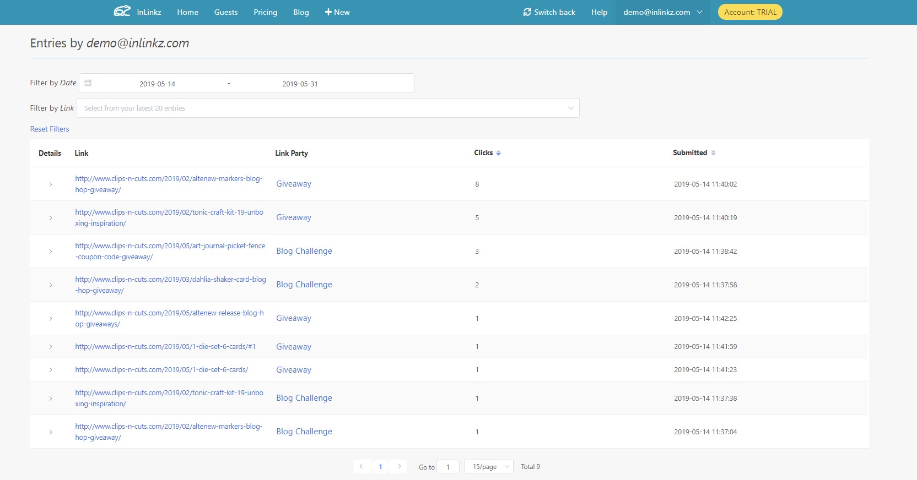The height and width of the screenshot is (480, 917).
Task: Expand details for art-journal-picket-fence row
Action: (x=51, y=252)
